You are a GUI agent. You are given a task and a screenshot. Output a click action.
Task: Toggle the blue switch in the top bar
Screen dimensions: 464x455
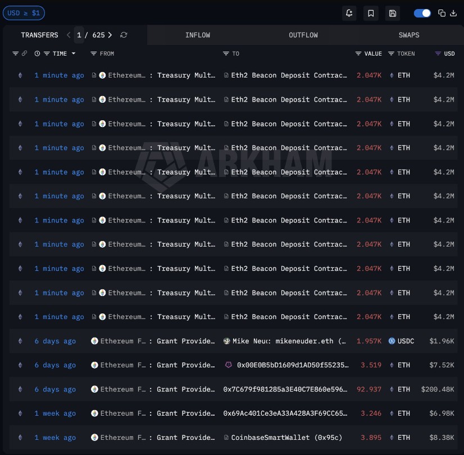(422, 13)
